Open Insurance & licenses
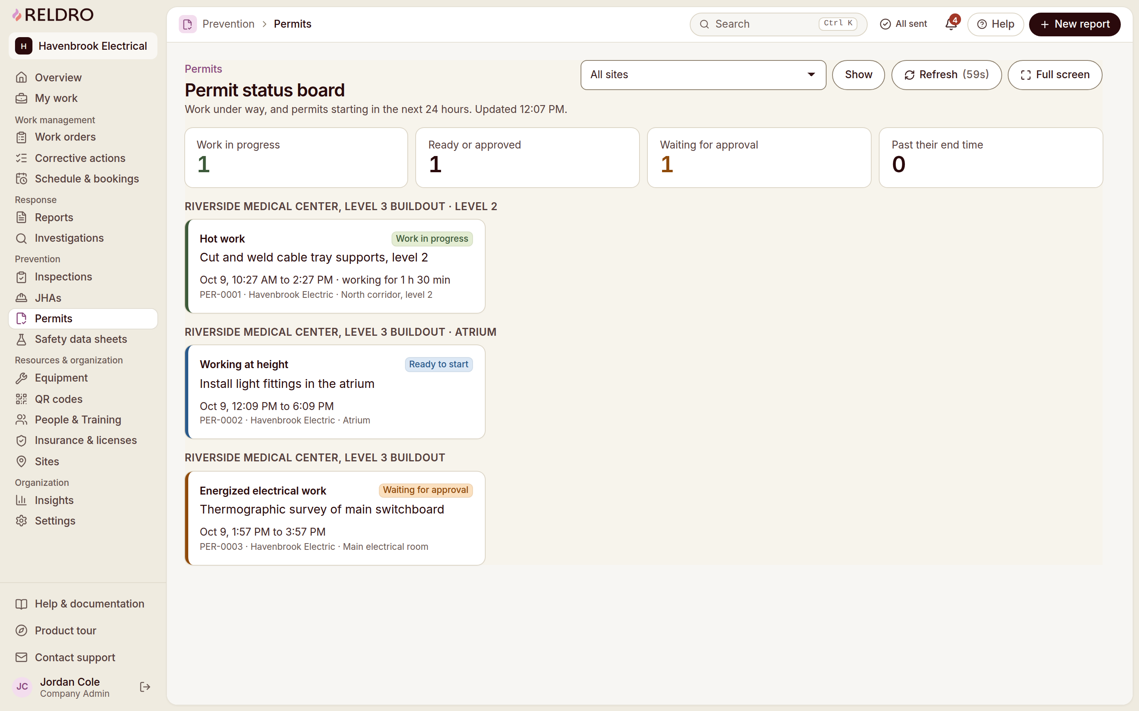The image size is (1139, 711). [x=83, y=440]
